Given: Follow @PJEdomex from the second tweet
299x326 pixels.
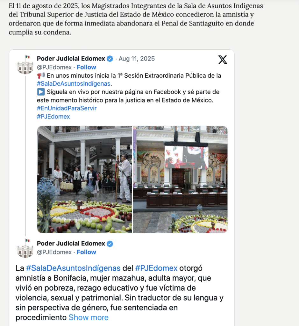Looking at the screenshot, I should (86, 252).
